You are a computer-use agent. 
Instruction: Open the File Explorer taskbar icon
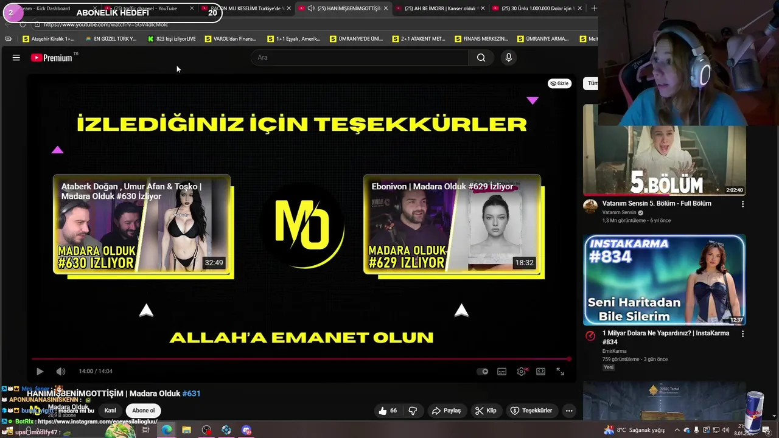(186, 430)
